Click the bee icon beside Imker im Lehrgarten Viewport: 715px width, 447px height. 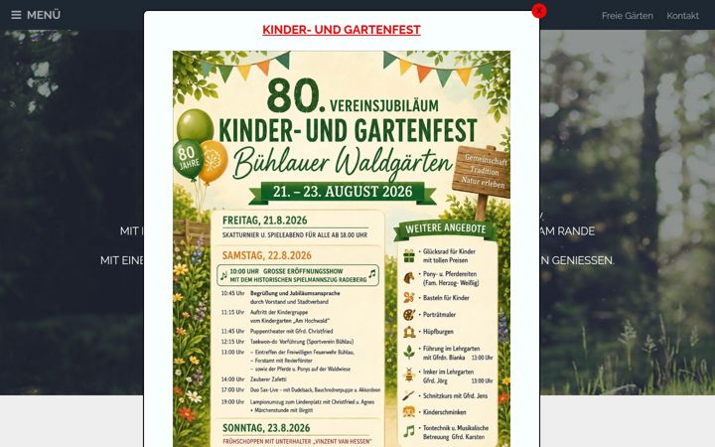[x=408, y=374]
